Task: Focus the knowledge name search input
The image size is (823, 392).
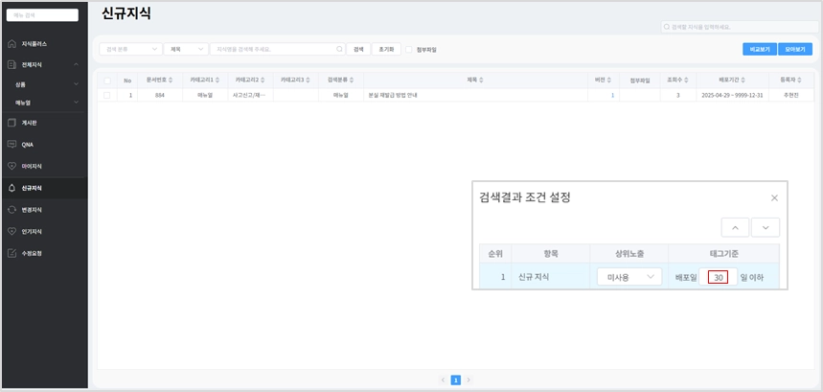Action: [x=278, y=49]
